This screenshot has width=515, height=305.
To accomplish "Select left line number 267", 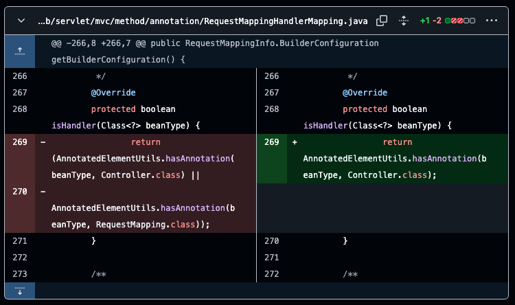I will pos(20,93).
